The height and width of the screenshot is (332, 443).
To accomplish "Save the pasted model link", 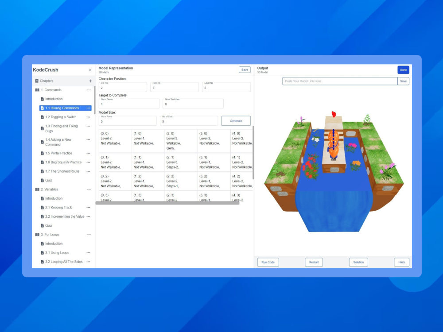I will click(403, 81).
